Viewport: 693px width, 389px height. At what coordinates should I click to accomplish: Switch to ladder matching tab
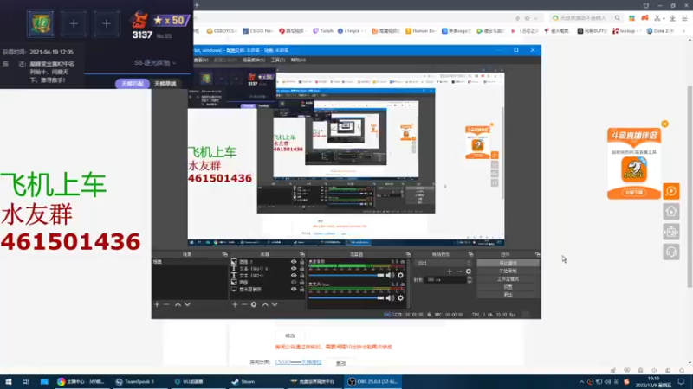[133, 83]
